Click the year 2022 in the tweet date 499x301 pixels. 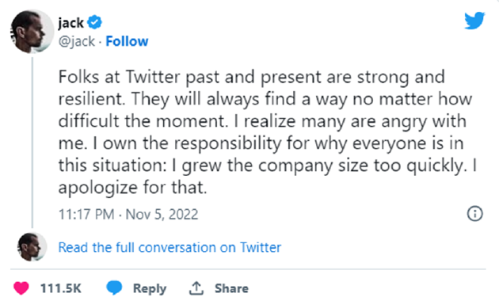(x=183, y=214)
